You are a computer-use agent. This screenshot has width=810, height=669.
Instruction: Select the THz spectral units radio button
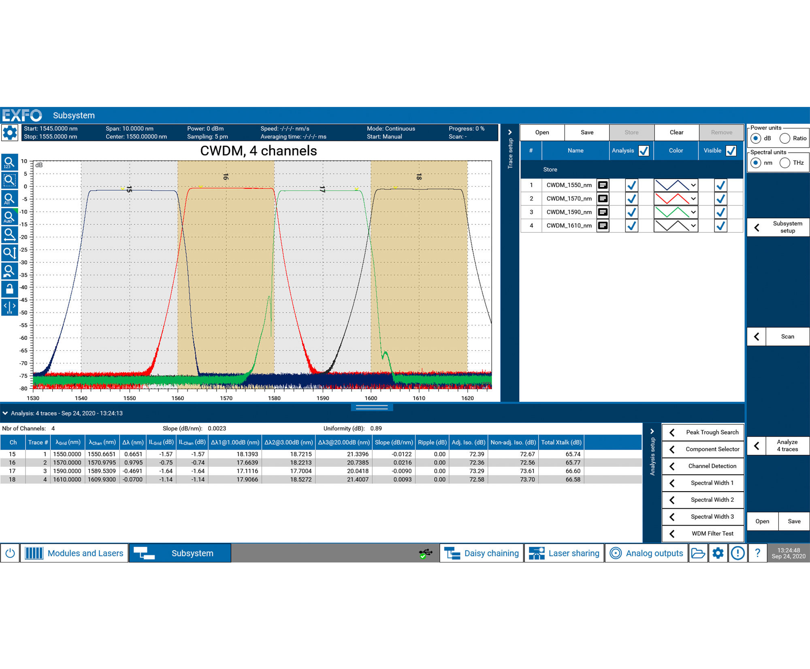tap(785, 163)
